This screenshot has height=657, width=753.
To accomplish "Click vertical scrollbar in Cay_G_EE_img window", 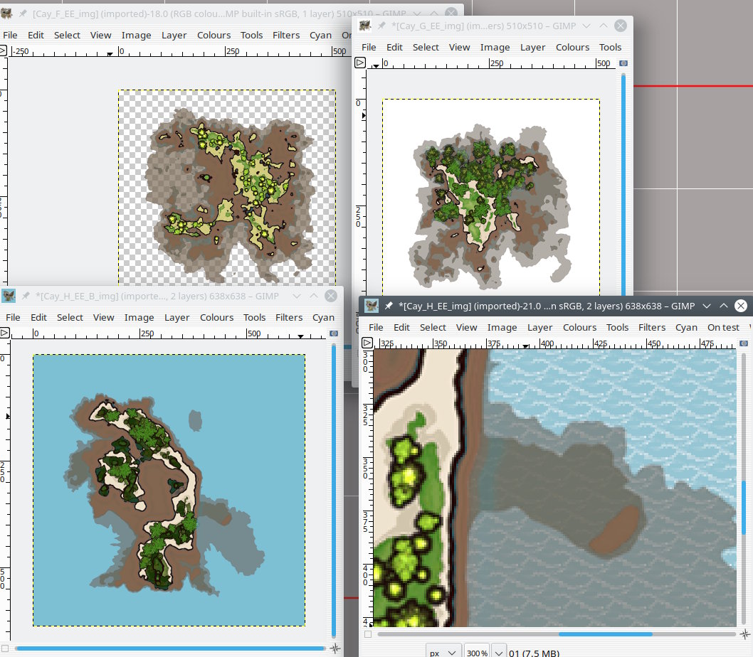I will point(623,185).
